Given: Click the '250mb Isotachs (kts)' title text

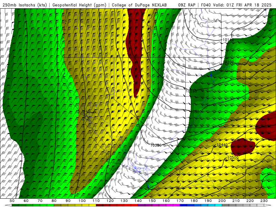Looking at the screenshot, I should pos(24,5).
